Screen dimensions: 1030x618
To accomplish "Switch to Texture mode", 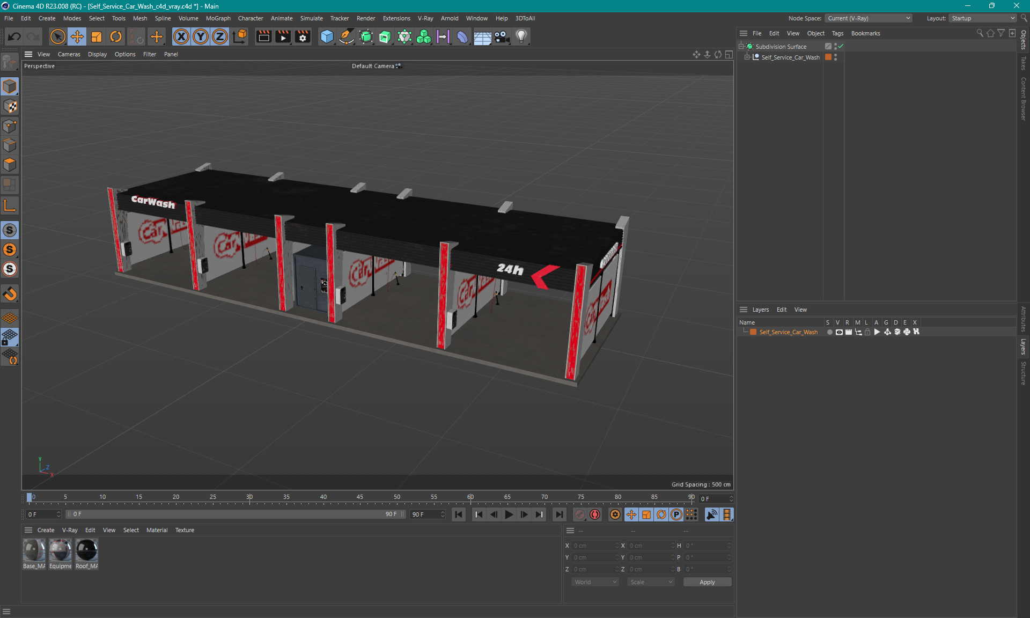I will [x=10, y=106].
